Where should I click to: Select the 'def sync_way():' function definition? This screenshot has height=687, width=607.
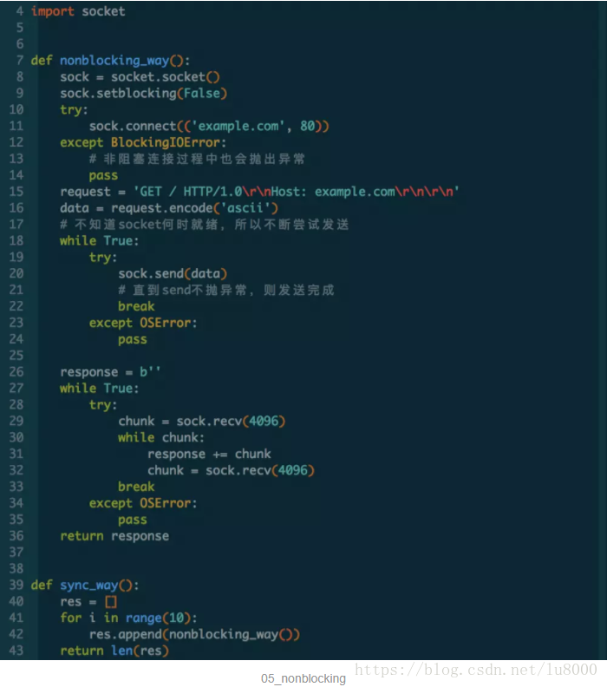(x=85, y=586)
